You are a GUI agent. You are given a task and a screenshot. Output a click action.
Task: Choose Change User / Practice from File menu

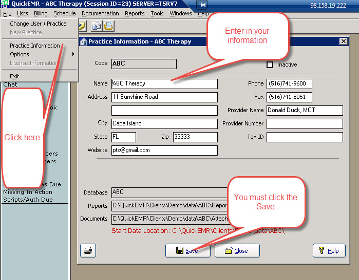(x=38, y=24)
